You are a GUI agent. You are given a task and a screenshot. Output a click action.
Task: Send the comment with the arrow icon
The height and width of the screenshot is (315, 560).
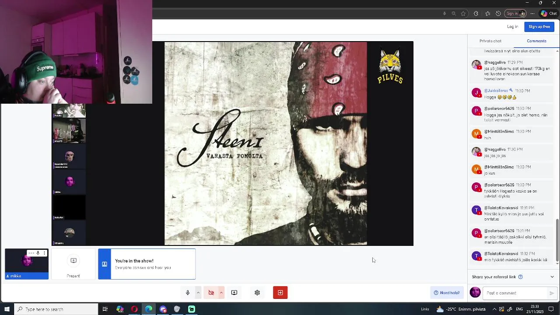(552, 293)
